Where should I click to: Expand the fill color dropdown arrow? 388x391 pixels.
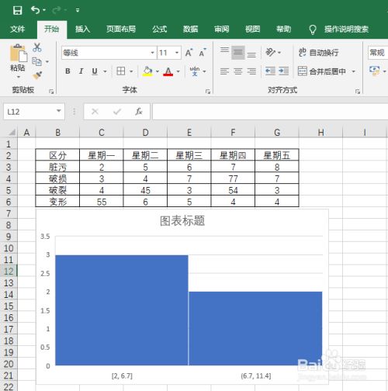(x=158, y=71)
